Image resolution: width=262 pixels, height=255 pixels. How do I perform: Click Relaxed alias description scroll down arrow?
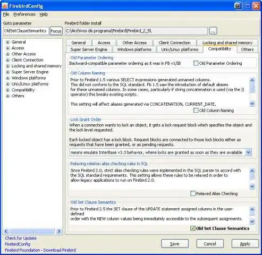click(252, 186)
